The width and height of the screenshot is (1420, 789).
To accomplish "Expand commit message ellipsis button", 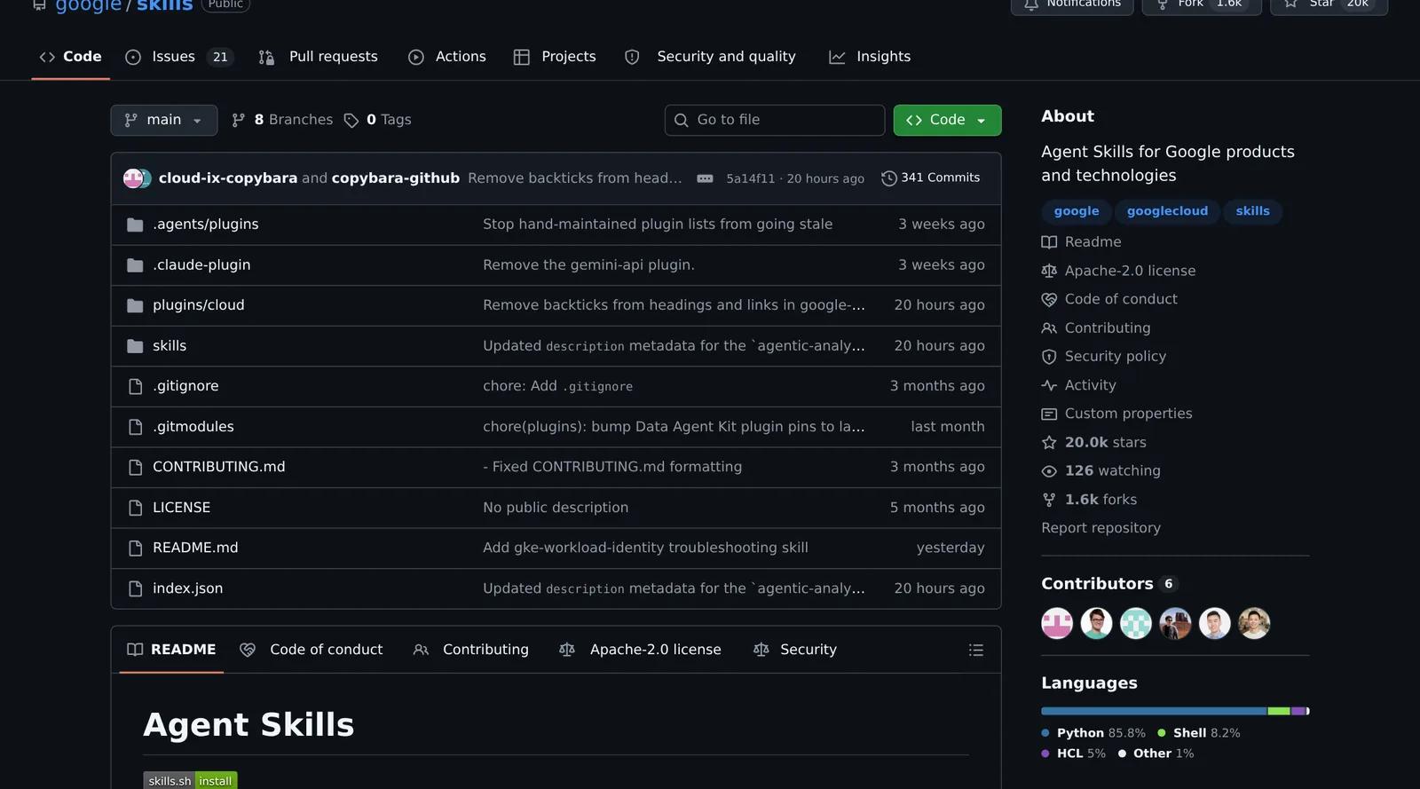I will [x=705, y=178].
